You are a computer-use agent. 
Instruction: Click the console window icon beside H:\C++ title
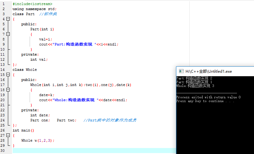(181, 71)
